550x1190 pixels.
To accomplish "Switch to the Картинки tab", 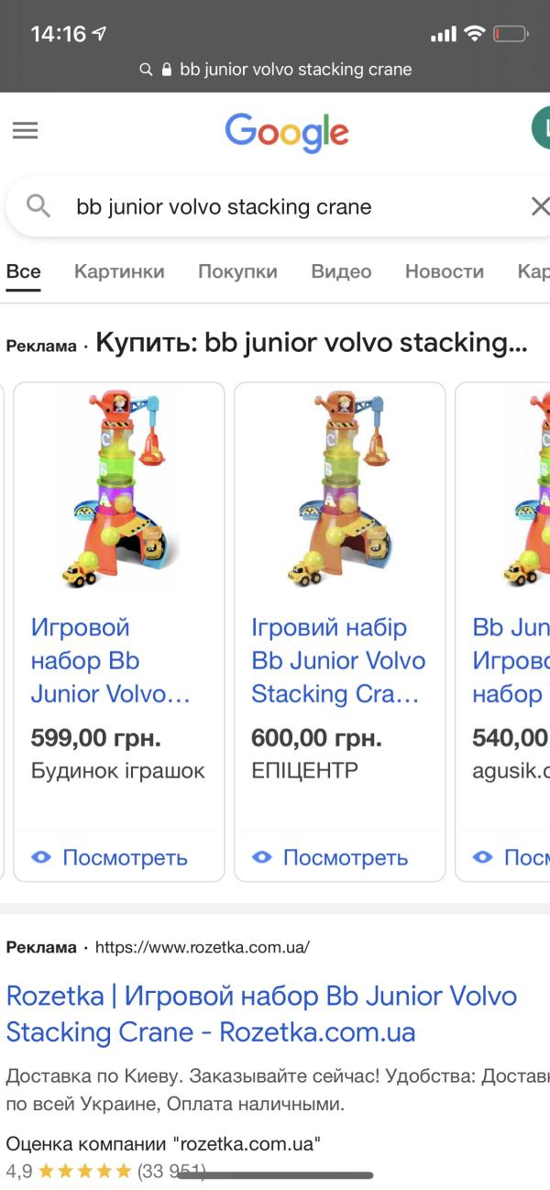I will point(119,271).
